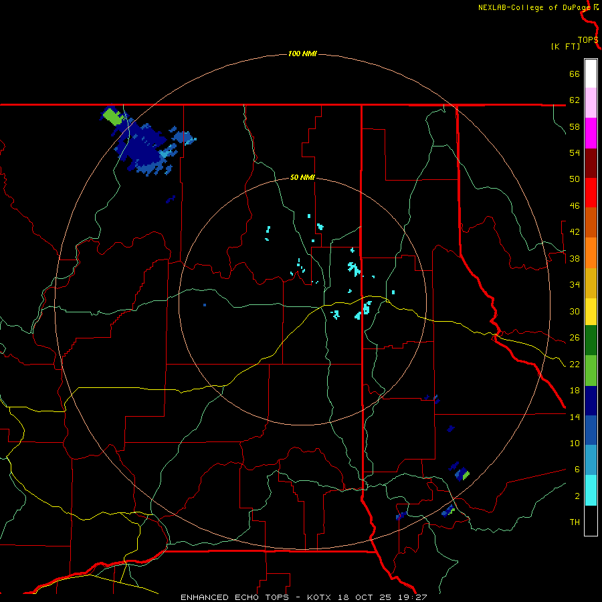The image size is (602, 602).
Task: Click the TOPS legend title
Action: pyautogui.click(x=588, y=40)
